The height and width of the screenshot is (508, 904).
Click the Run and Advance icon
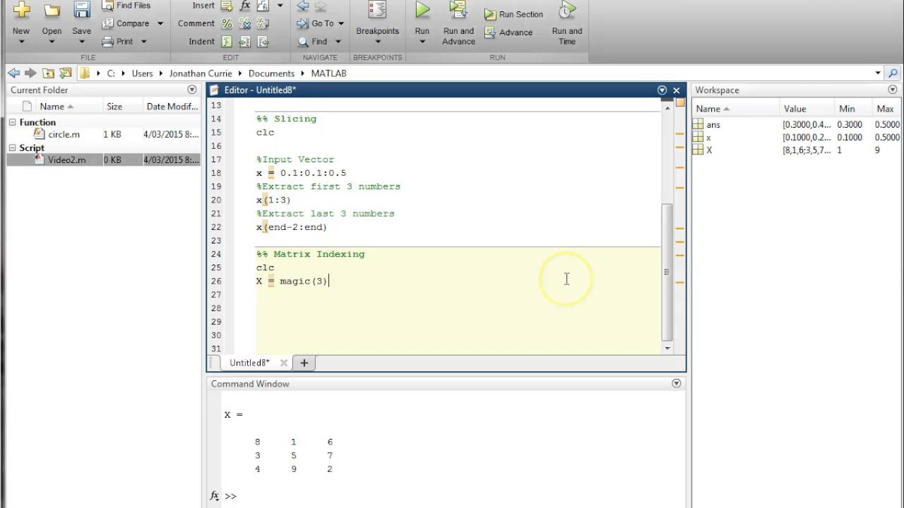(x=458, y=10)
